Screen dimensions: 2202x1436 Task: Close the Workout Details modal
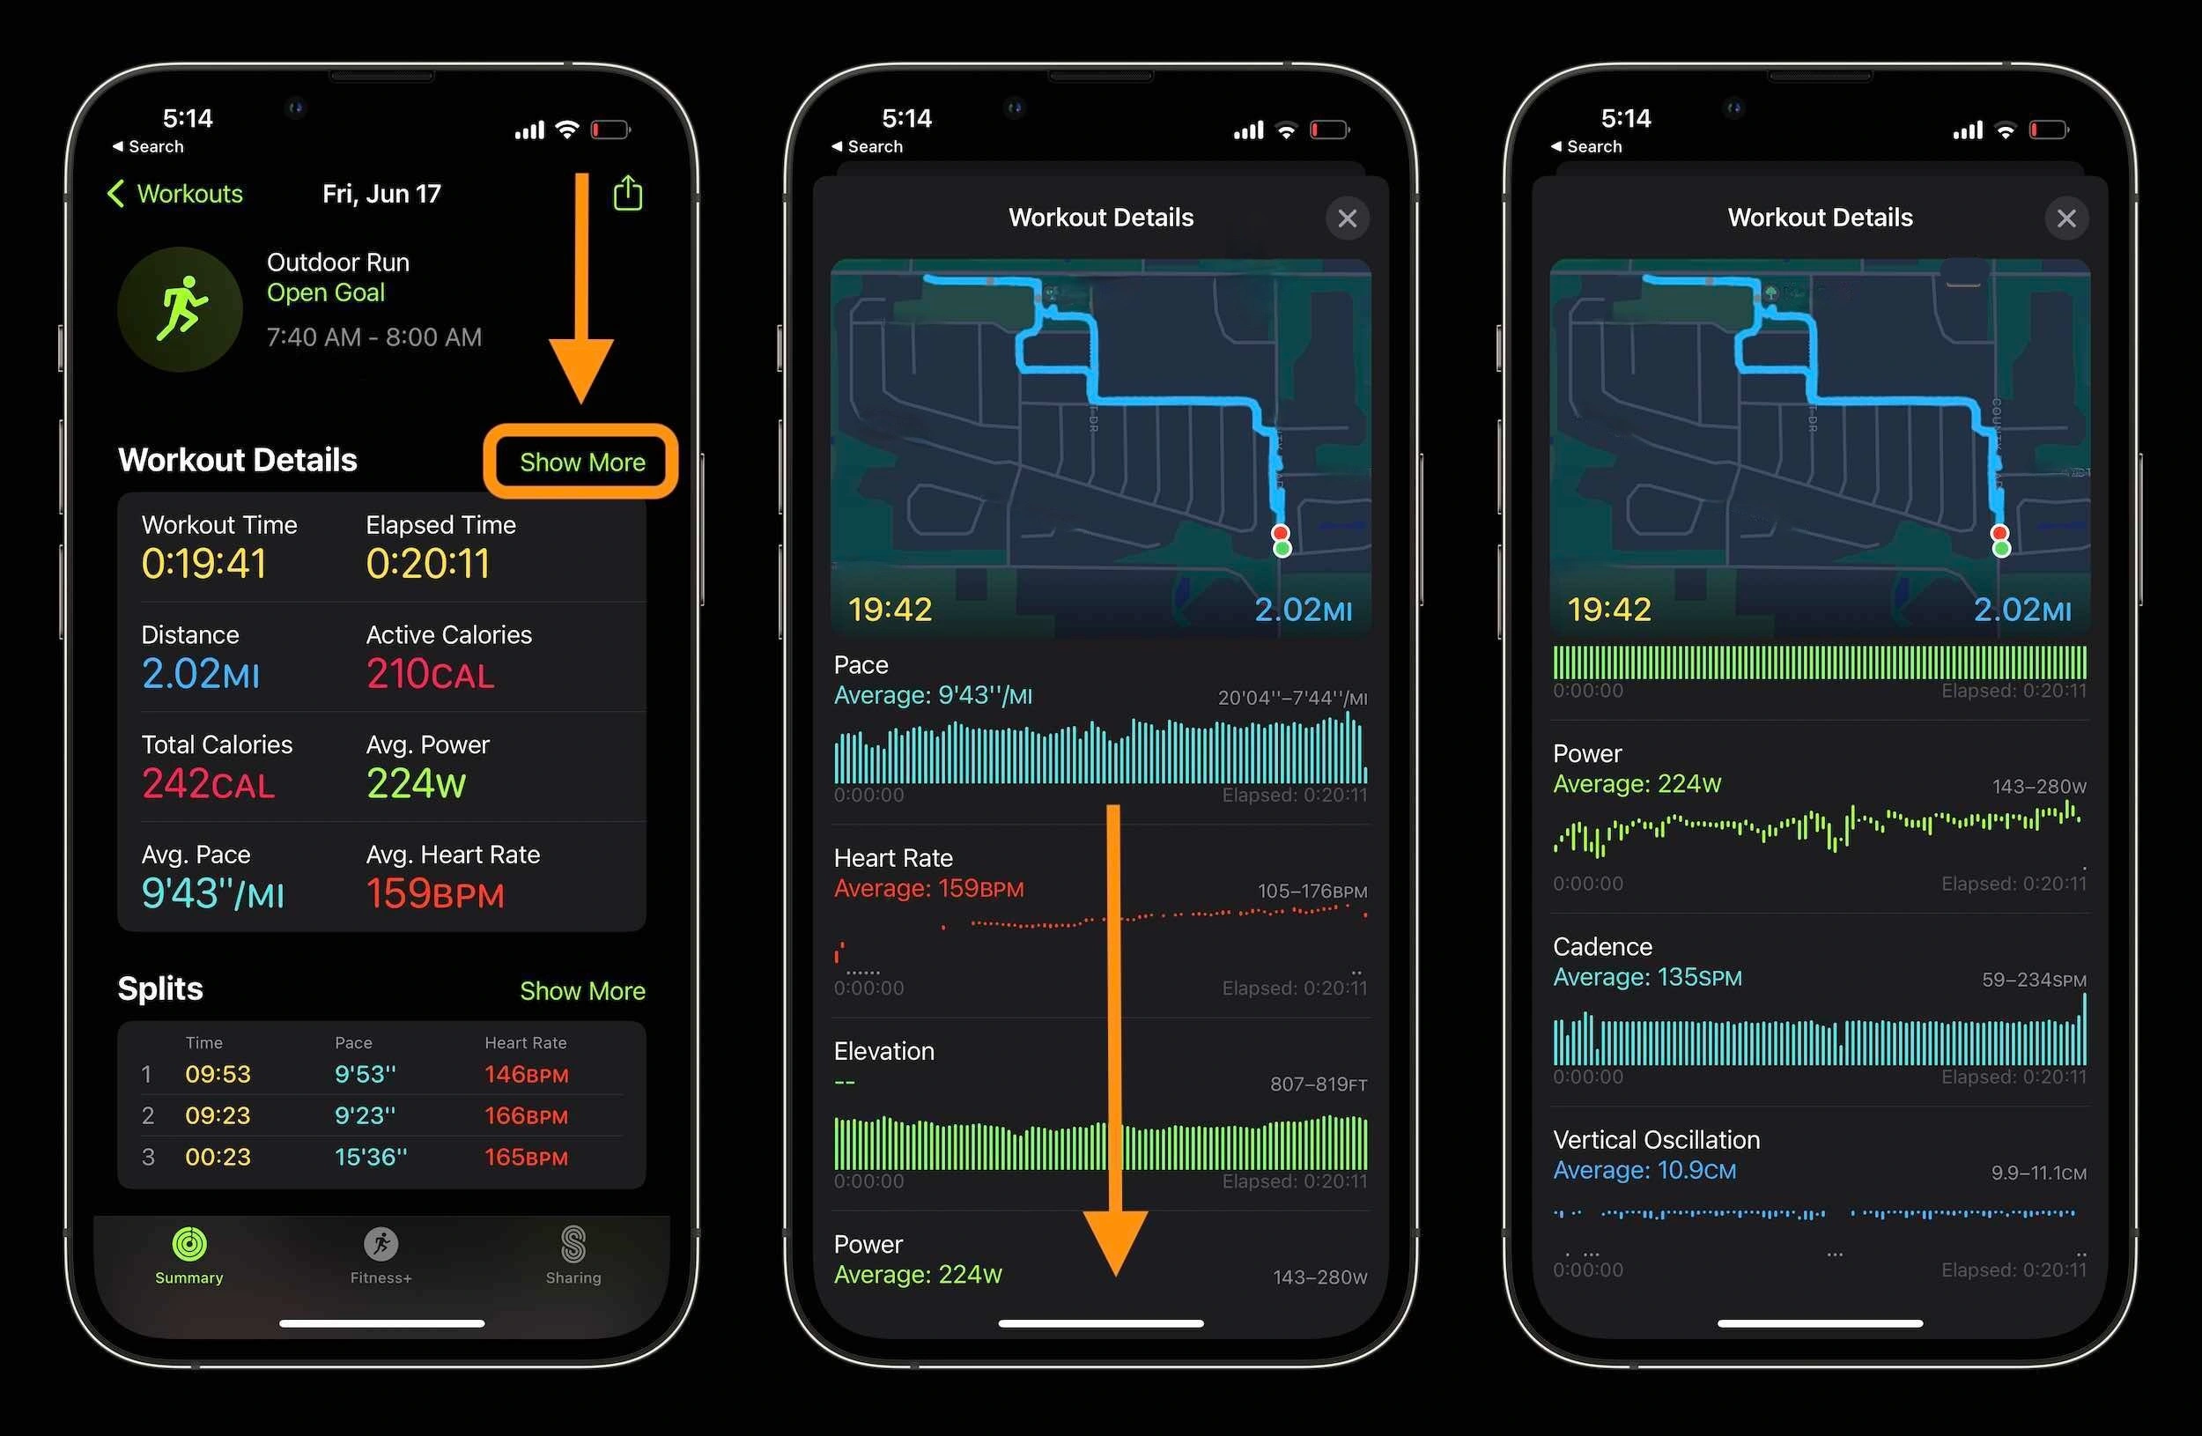pos(1349,218)
